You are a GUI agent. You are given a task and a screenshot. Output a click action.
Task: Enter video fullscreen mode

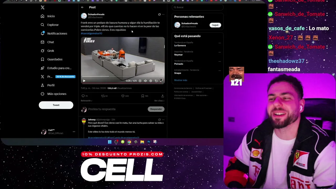pos(161,81)
